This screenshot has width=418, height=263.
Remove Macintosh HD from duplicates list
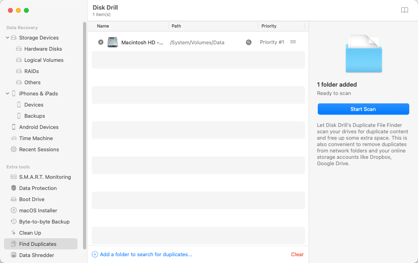point(101,42)
